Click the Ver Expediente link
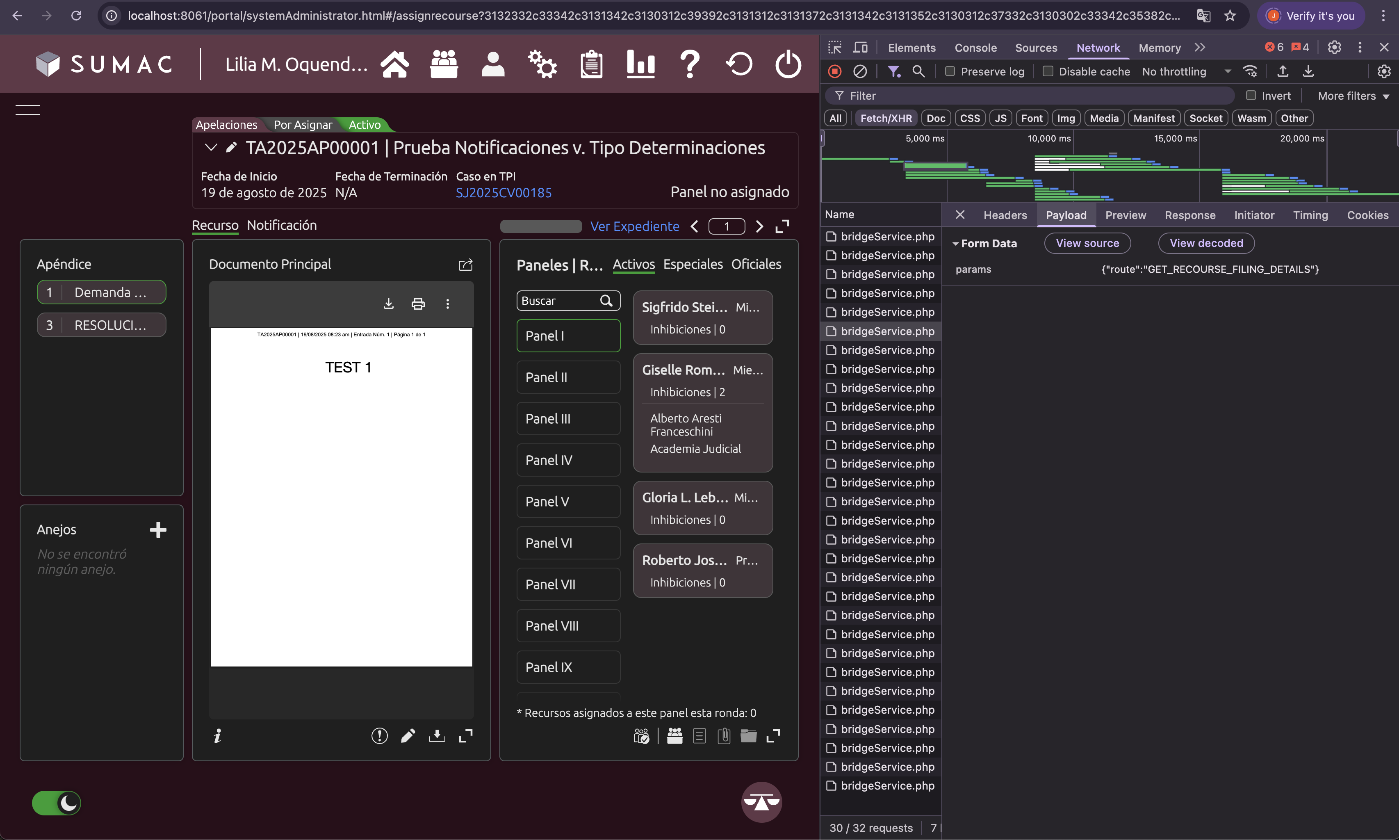 [634, 226]
